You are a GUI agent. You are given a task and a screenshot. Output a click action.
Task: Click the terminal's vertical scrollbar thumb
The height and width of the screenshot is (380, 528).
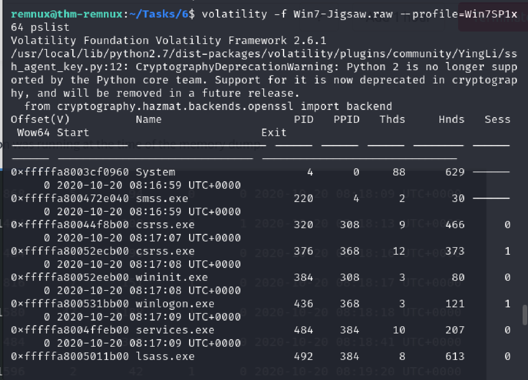tap(525, 315)
